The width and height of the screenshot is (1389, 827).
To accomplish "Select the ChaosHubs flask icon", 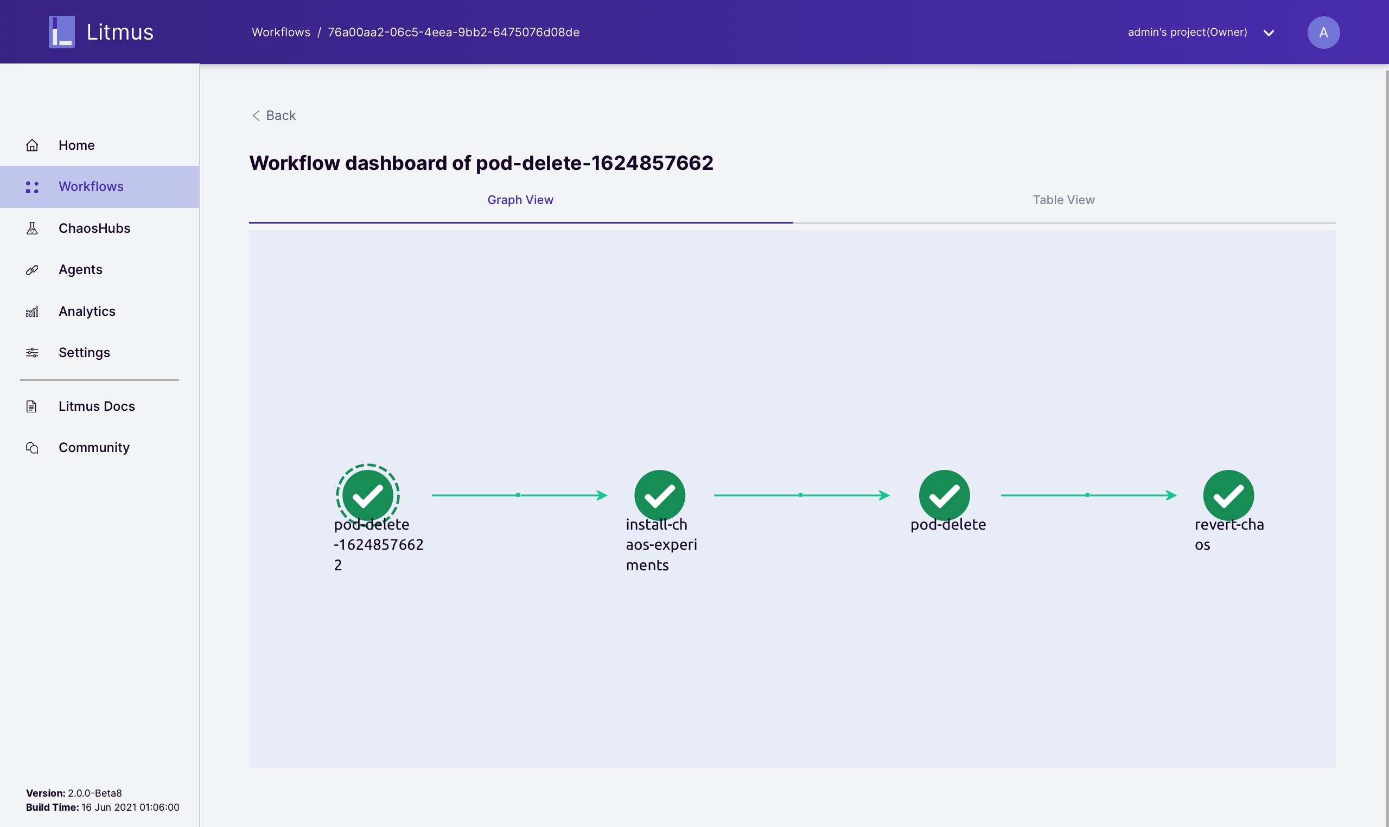I will click(33, 228).
